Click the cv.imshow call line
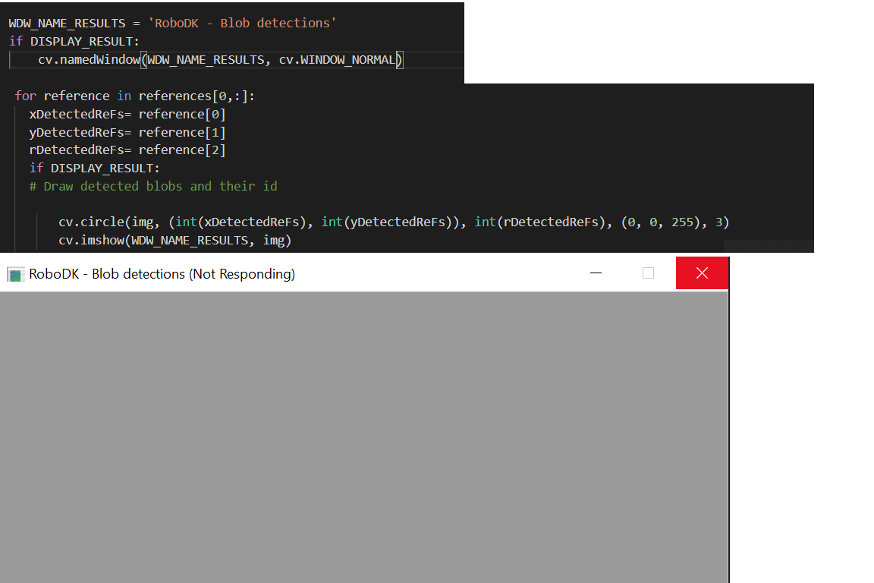874x583 pixels. [x=174, y=241]
